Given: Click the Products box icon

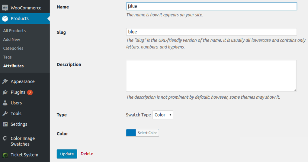Looking at the screenshot, I should point(5,18).
